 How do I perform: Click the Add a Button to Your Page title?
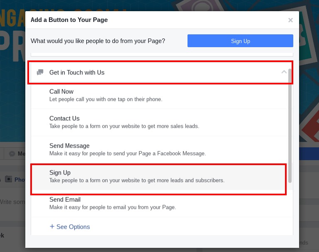(x=69, y=20)
